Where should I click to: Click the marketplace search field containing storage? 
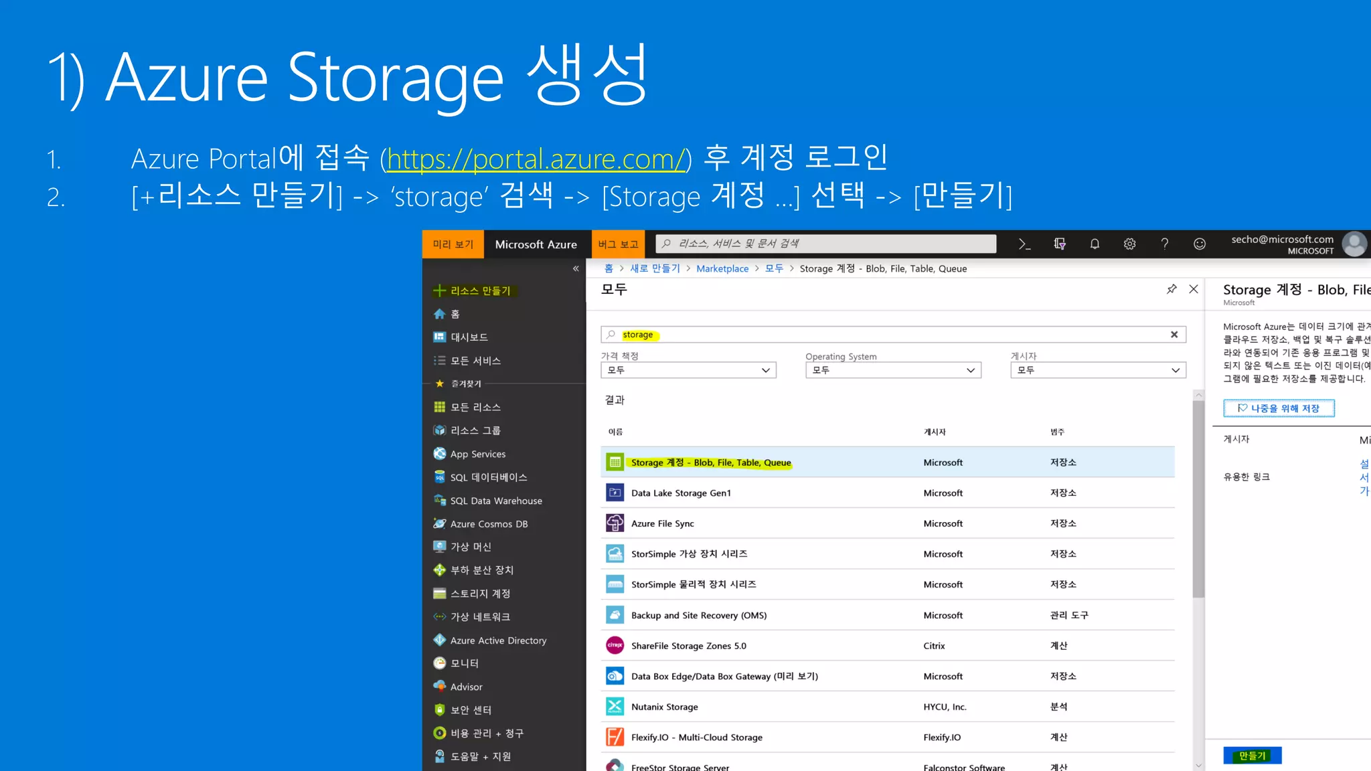893,335
